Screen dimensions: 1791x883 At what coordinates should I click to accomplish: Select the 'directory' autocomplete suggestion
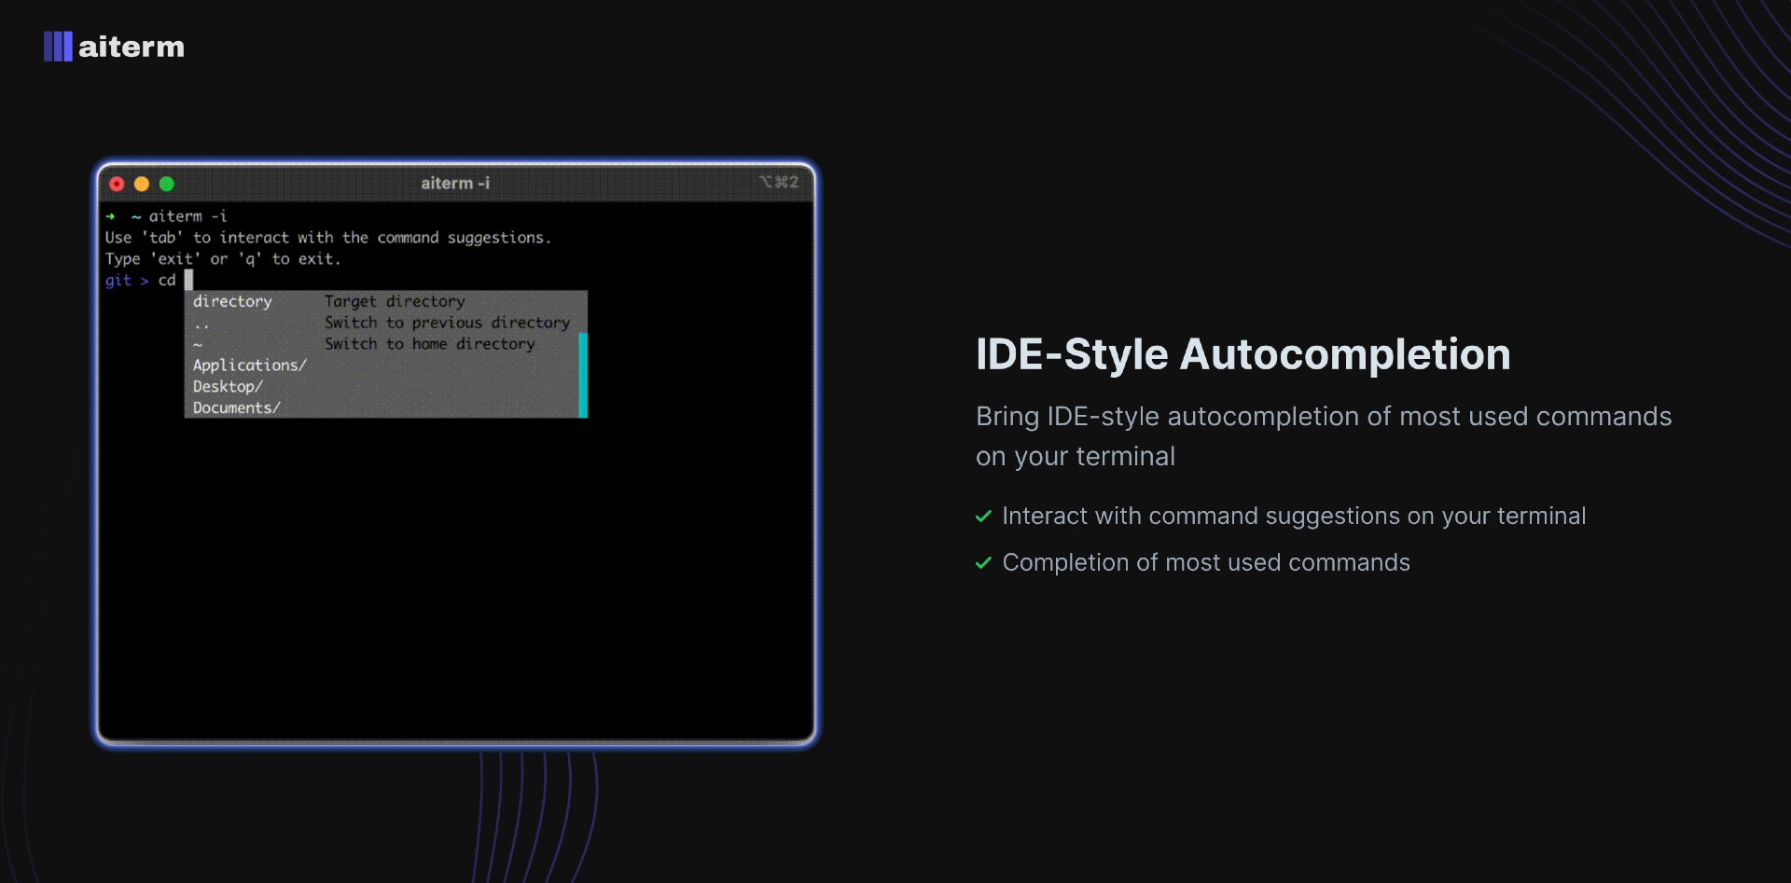232,301
